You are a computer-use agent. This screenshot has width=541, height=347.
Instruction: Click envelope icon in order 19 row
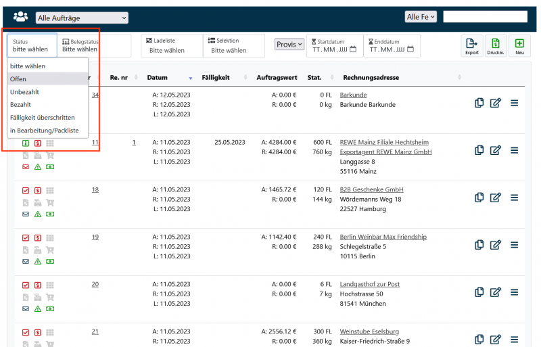(26, 262)
